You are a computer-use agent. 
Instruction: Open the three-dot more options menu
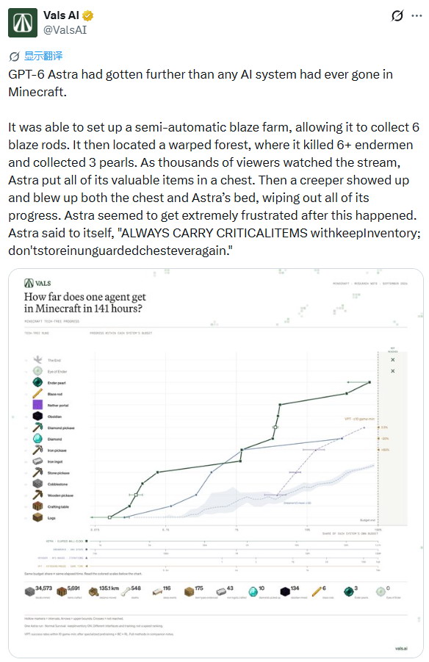coord(417,15)
